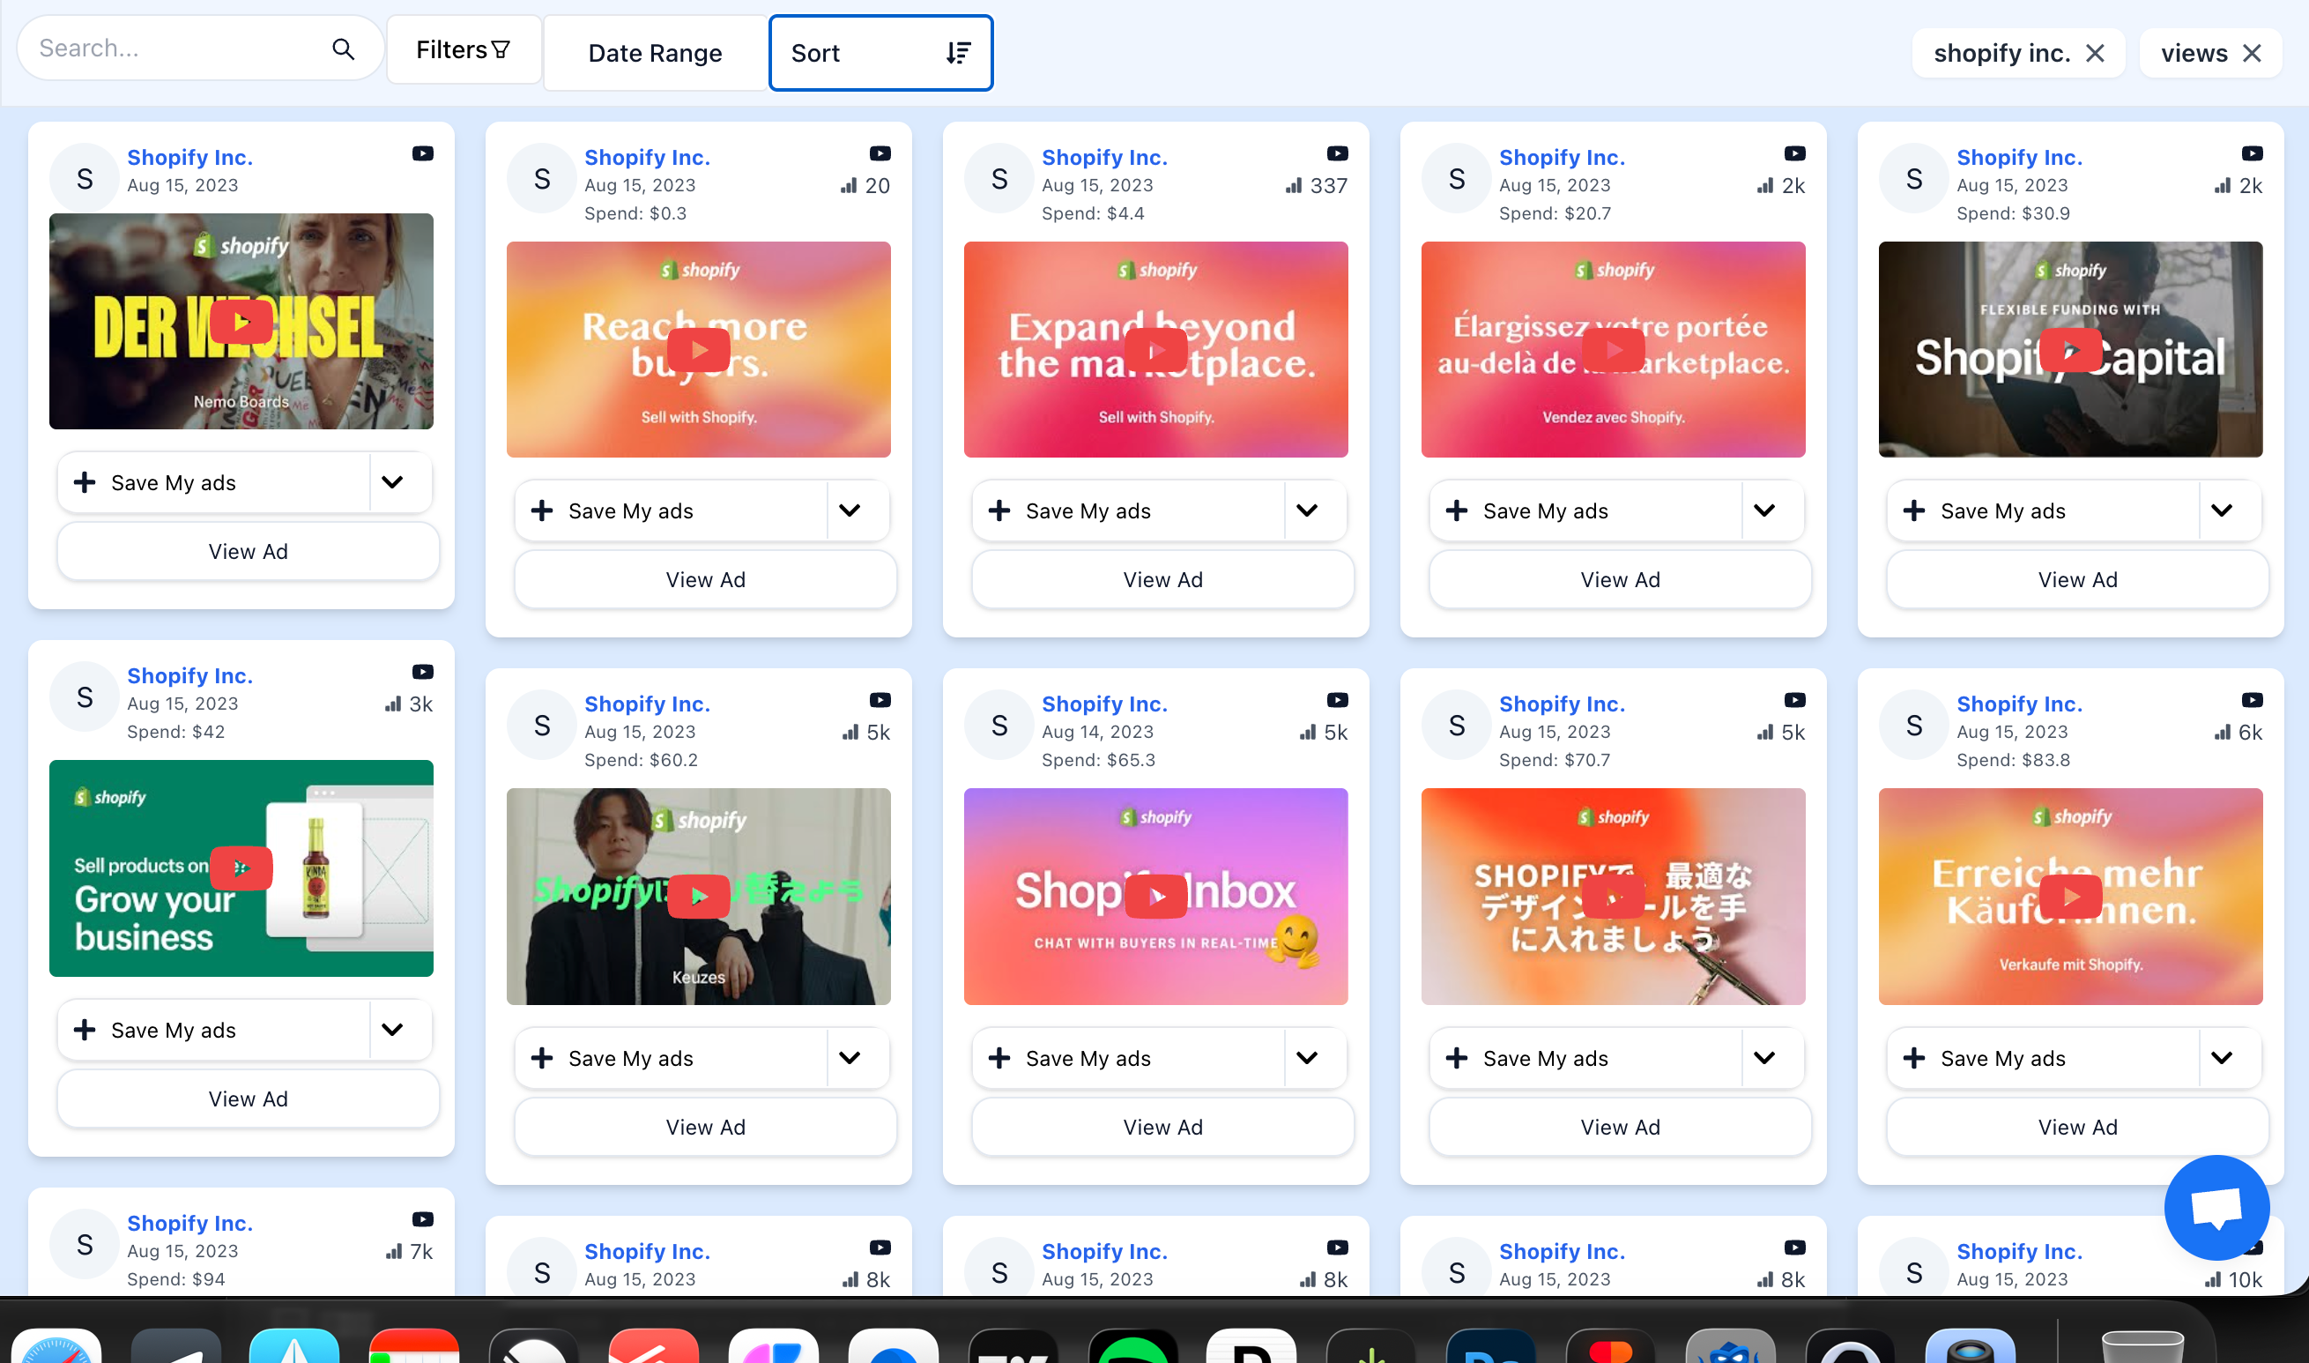Click video icon on the 20-views card
Viewport: 2309px width, 1363px height.
880,153
